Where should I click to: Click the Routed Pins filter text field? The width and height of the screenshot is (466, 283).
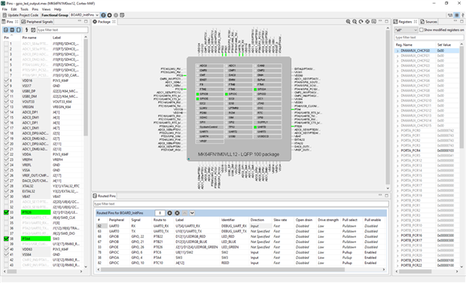coord(241,204)
